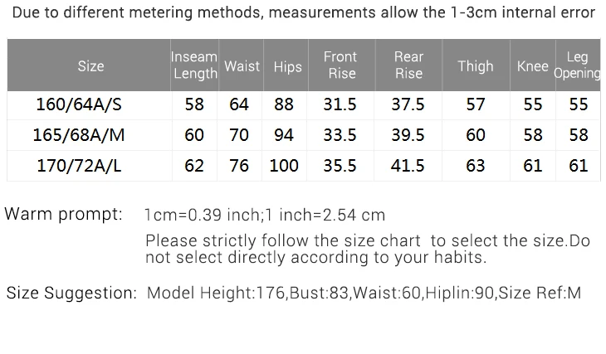The image size is (606, 354).
Task: Click the Warm prompt label
Action: (63, 214)
